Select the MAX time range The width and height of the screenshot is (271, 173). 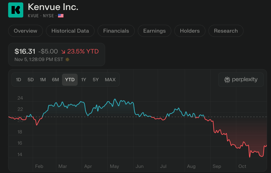pyautogui.click(x=110, y=80)
